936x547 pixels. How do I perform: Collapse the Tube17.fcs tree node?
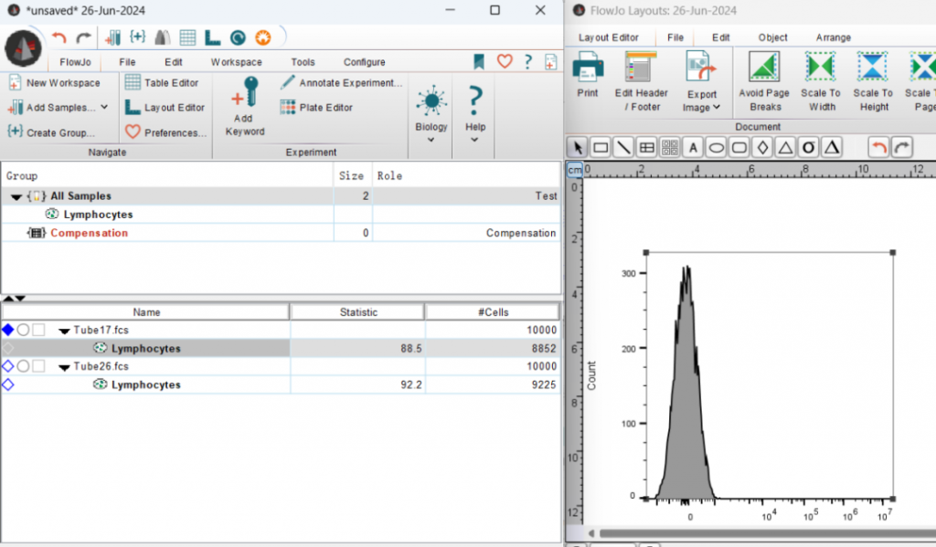click(65, 331)
